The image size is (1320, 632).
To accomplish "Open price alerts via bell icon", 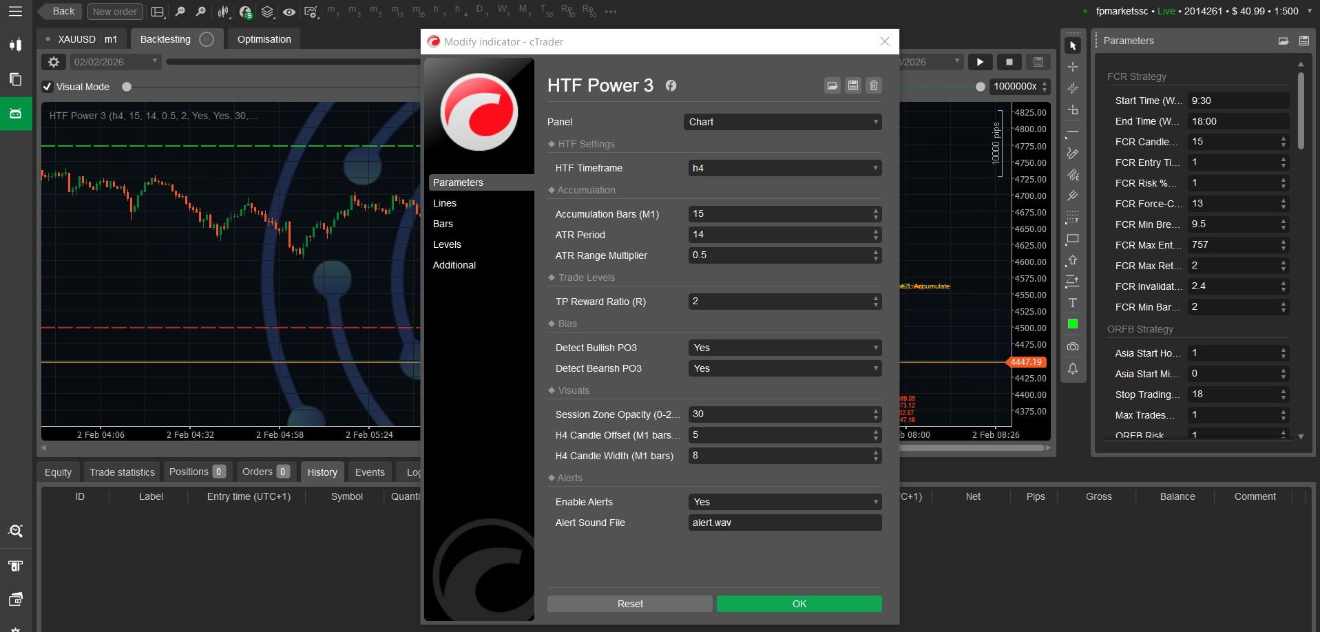I will (1072, 369).
